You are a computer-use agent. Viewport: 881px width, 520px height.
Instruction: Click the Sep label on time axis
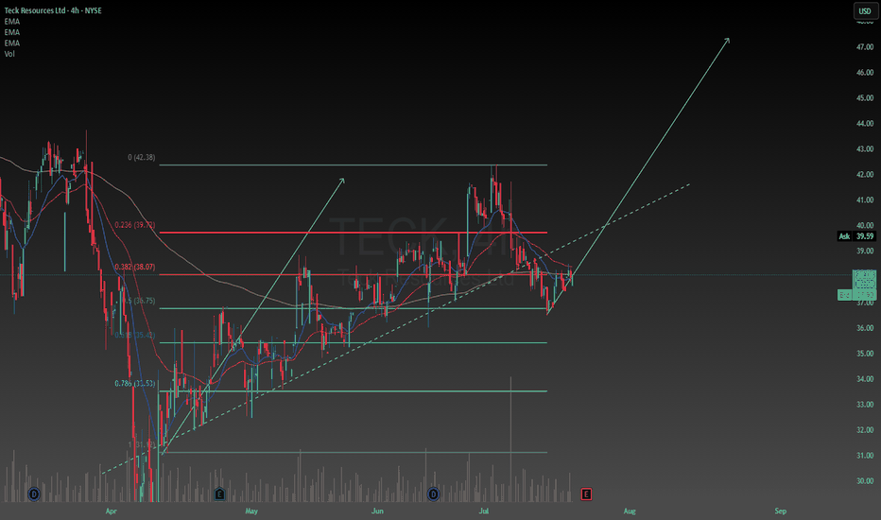pyautogui.click(x=781, y=511)
